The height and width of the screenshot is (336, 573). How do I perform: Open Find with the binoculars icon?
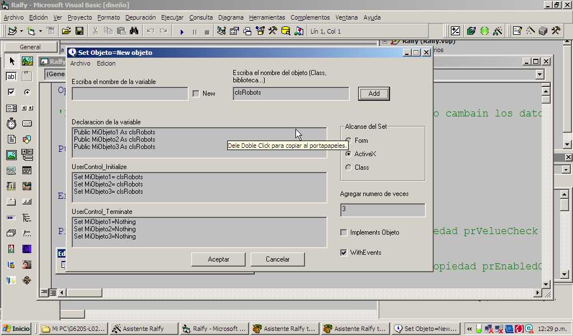[x=134, y=31]
